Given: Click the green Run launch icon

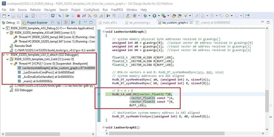Looking at the screenshot, I should pos(154,16).
